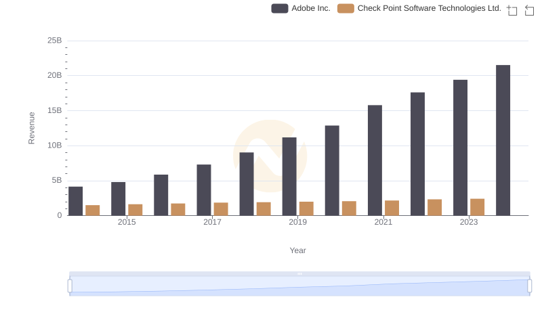Viewport: 542px width, 312px height.
Task: Activate the area zoom tool icon
Action: pos(512,9)
